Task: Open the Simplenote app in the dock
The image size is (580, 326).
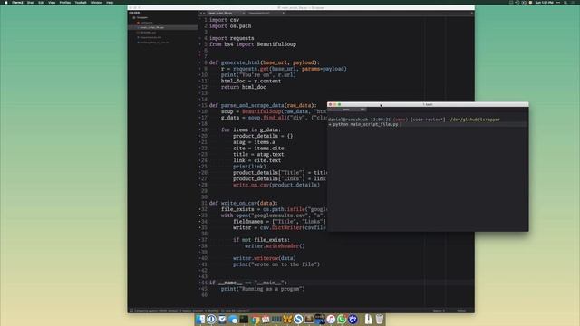Action: pyautogui.click(x=298, y=319)
